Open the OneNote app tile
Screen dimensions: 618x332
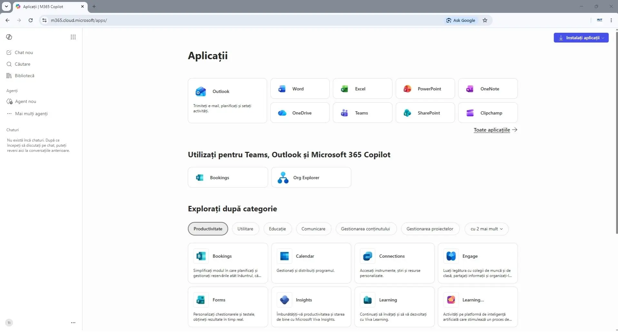pyautogui.click(x=488, y=89)
